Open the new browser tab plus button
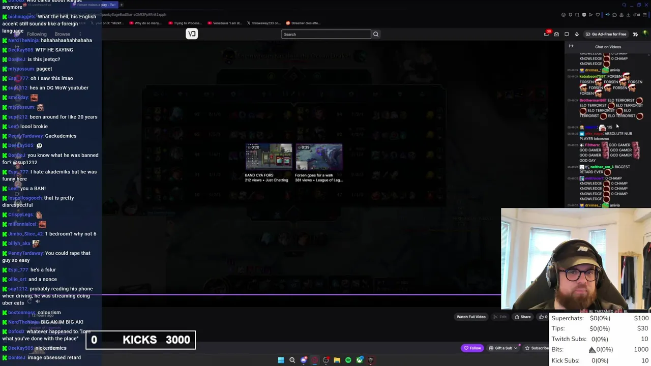This screenshot has height=366, width=651. 122,5
